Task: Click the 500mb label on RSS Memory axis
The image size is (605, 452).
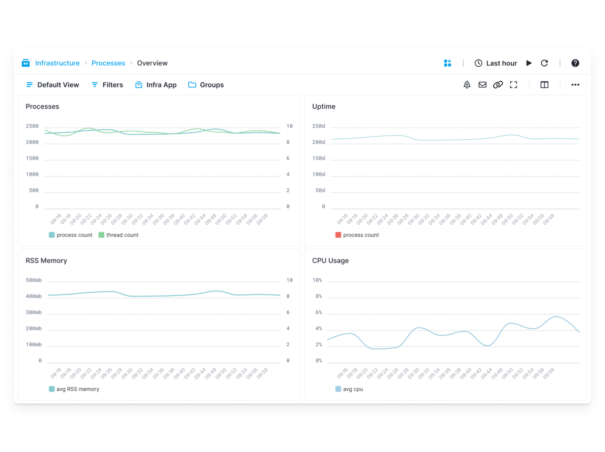Action: coord(33,280)
